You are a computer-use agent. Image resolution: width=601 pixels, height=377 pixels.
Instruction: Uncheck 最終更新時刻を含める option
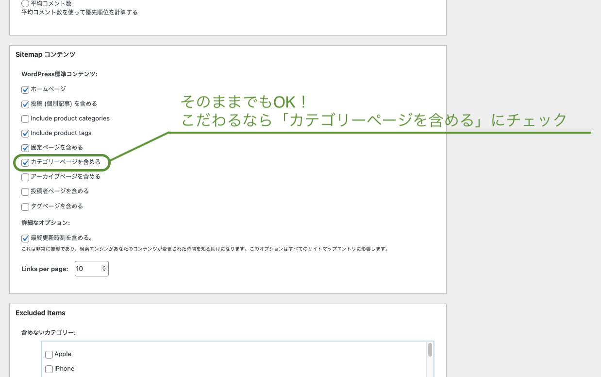click(x=25, y=239)
